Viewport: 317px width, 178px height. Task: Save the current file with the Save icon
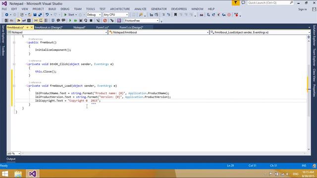pyautogui.click(x=35, y=15)
